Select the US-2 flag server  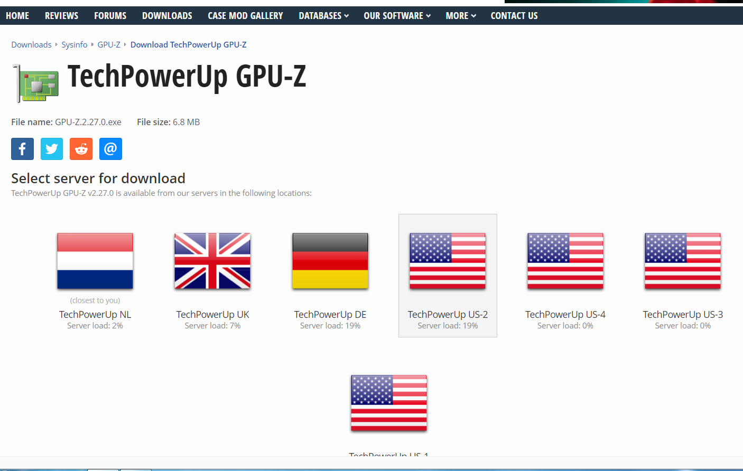click(448, 261)
